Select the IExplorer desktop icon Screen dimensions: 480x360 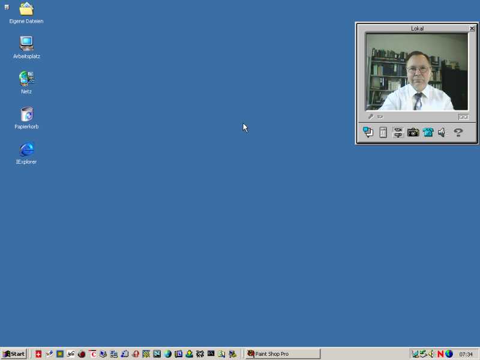(26, 153)
